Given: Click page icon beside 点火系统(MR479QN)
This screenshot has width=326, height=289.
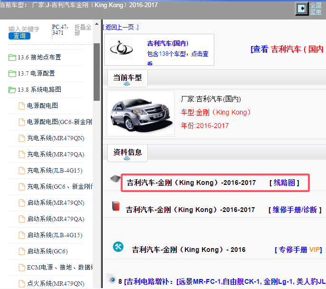Looking at the screenshot, I should [22, 284].
